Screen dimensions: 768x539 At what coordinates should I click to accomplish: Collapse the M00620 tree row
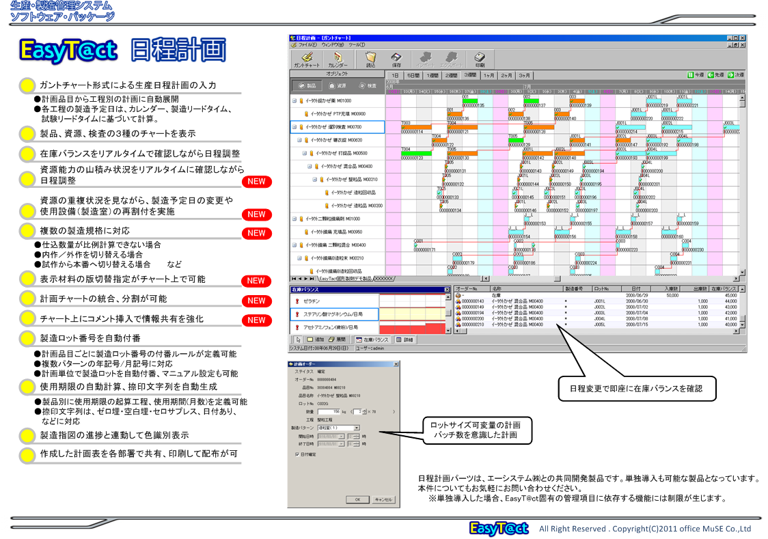(300, 140)
